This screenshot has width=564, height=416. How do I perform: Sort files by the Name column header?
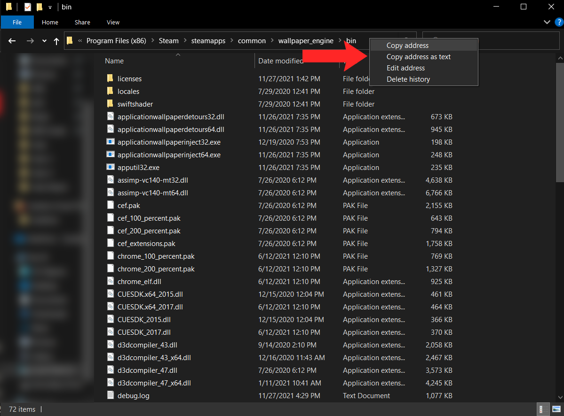coord(114,61)
